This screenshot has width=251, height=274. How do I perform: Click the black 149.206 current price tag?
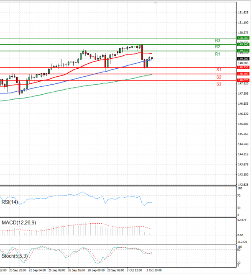(243, 59)
